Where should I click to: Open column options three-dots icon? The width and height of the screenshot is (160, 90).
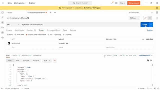click(x=143, y=39)
